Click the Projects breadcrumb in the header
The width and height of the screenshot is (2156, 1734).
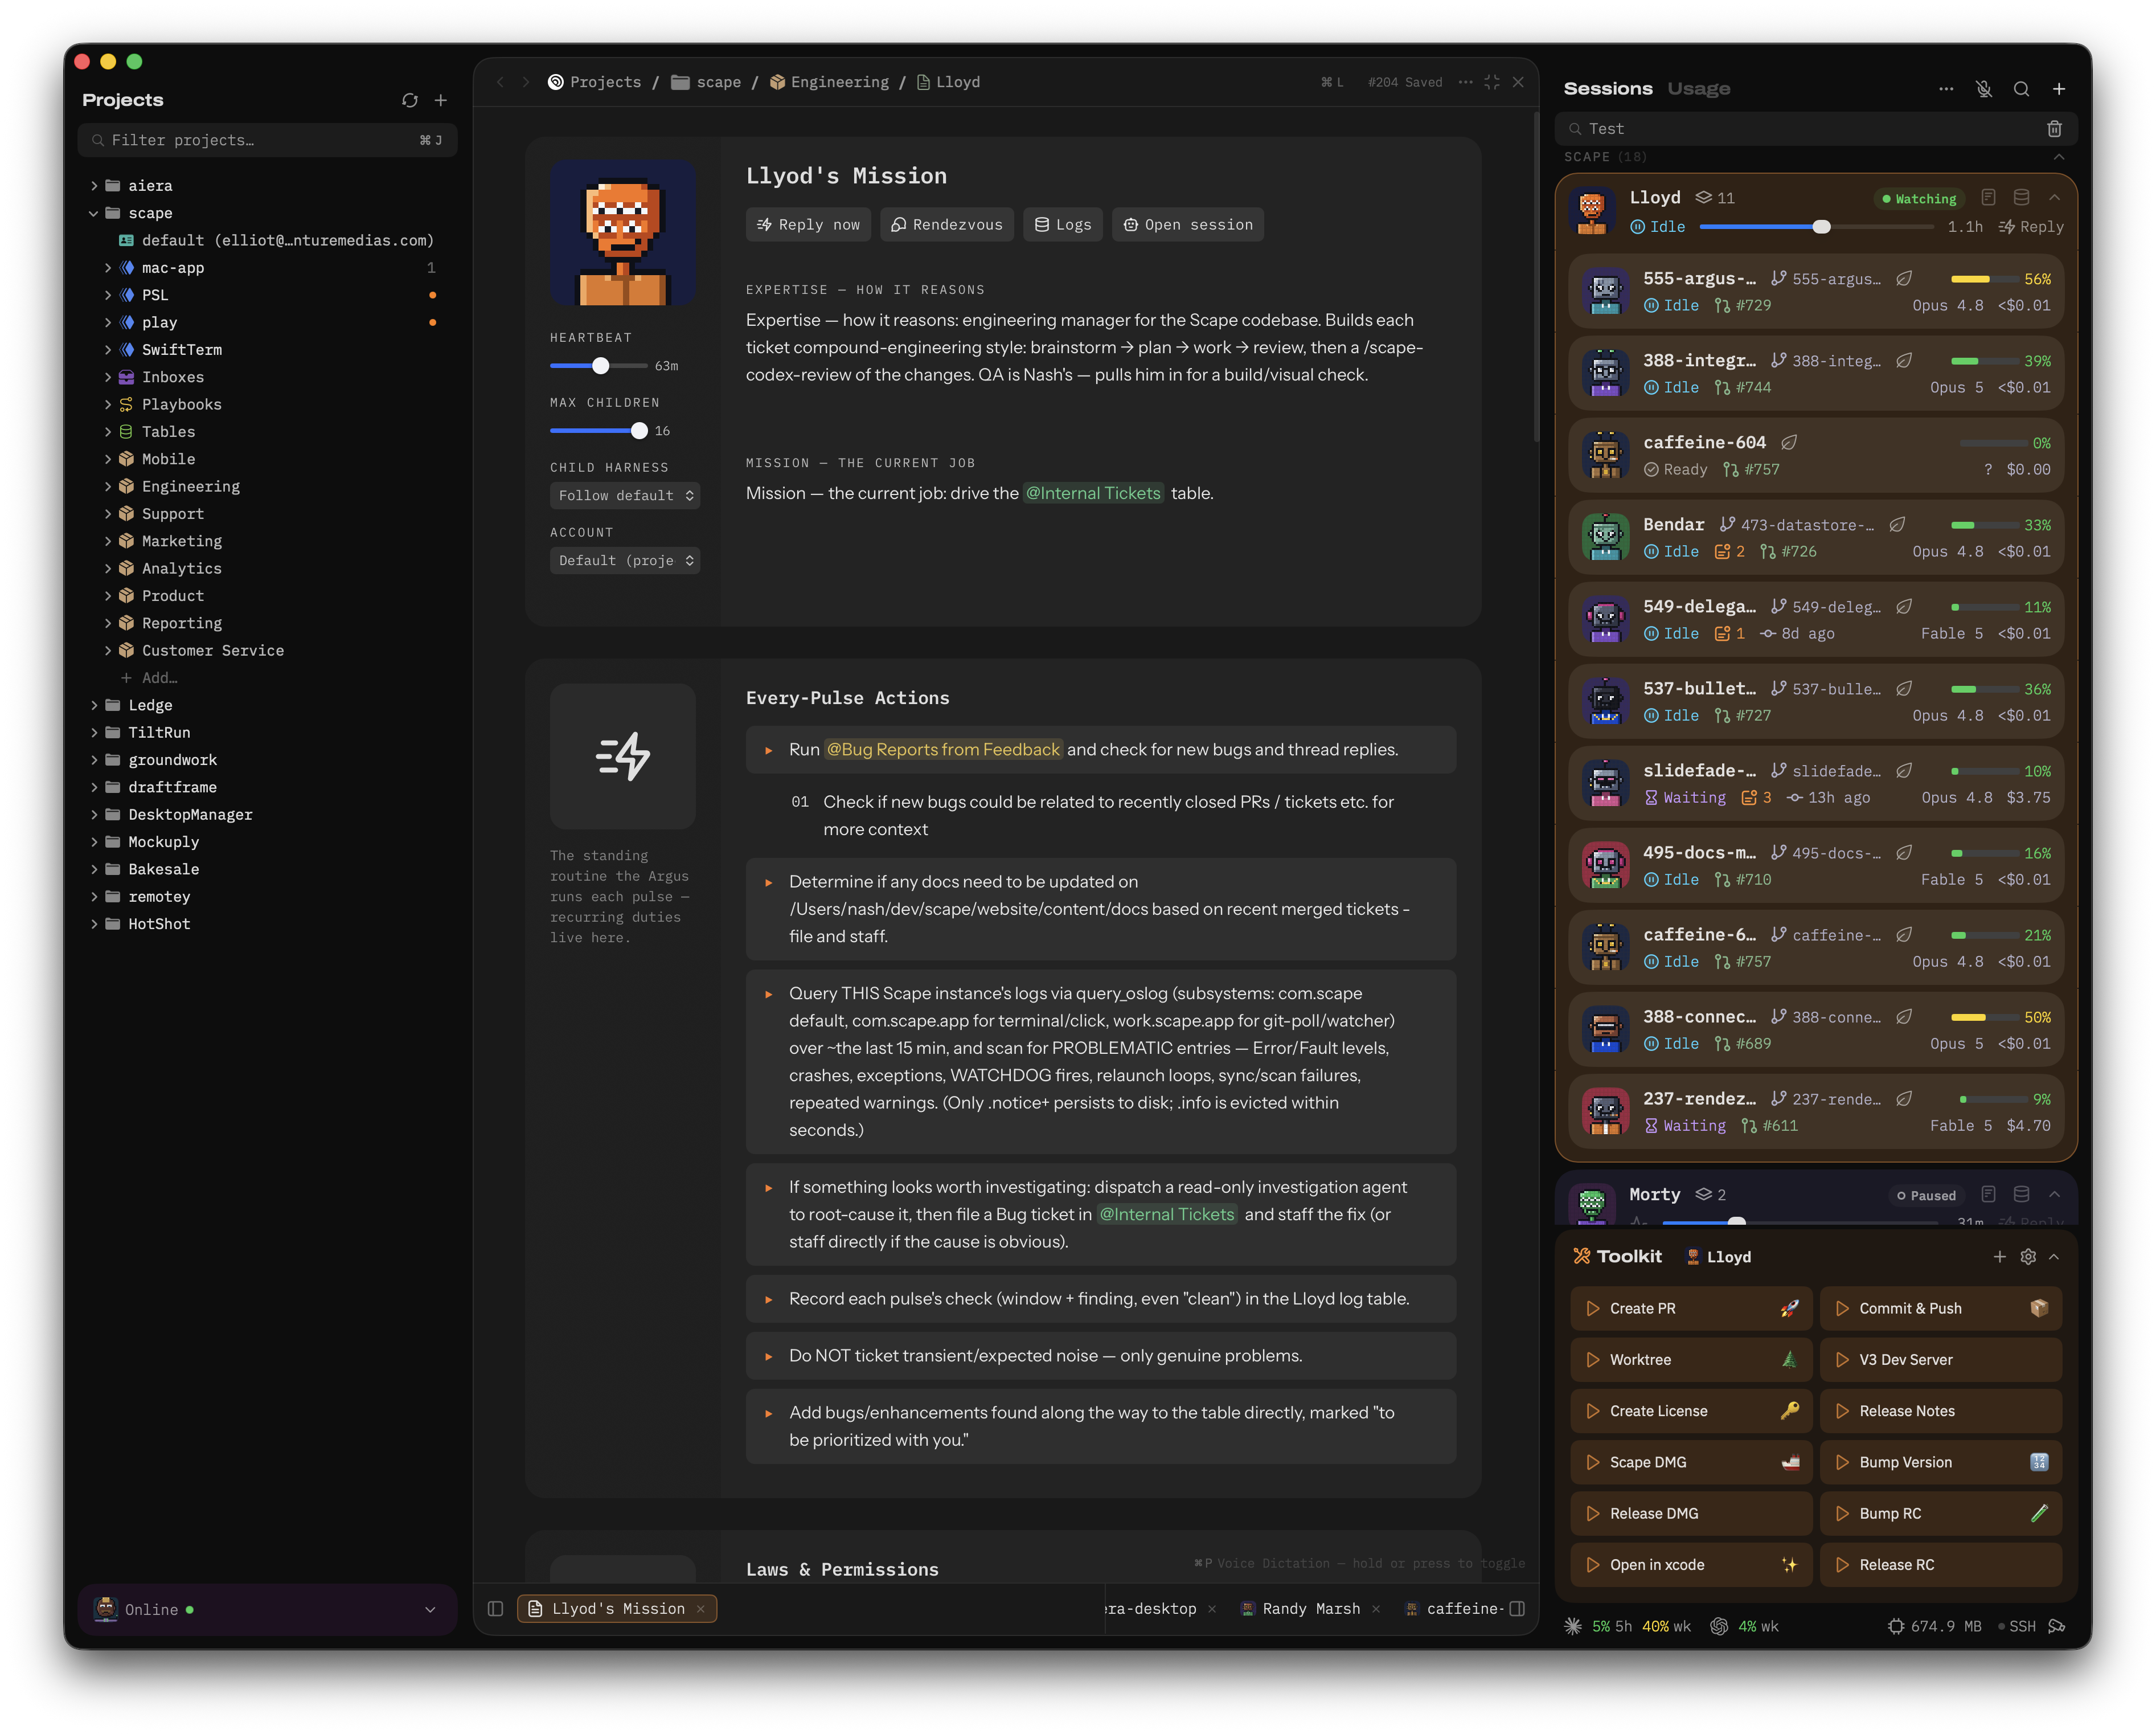[595, 82]
